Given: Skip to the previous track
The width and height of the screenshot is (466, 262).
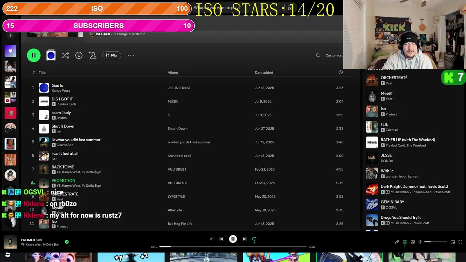Looking at the screenshot, I should [221, 239].
